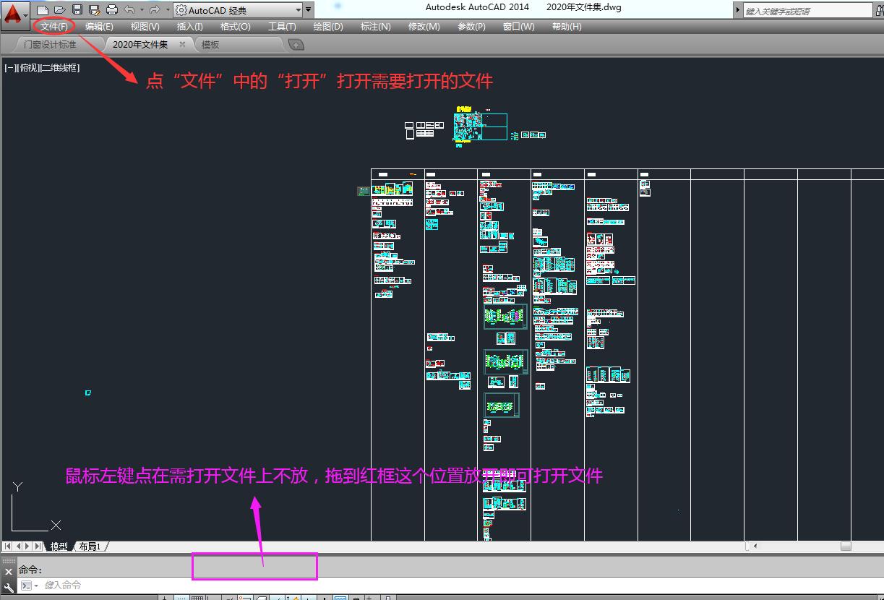
Task: Open the 标注(N) menu
Action: 375,27
